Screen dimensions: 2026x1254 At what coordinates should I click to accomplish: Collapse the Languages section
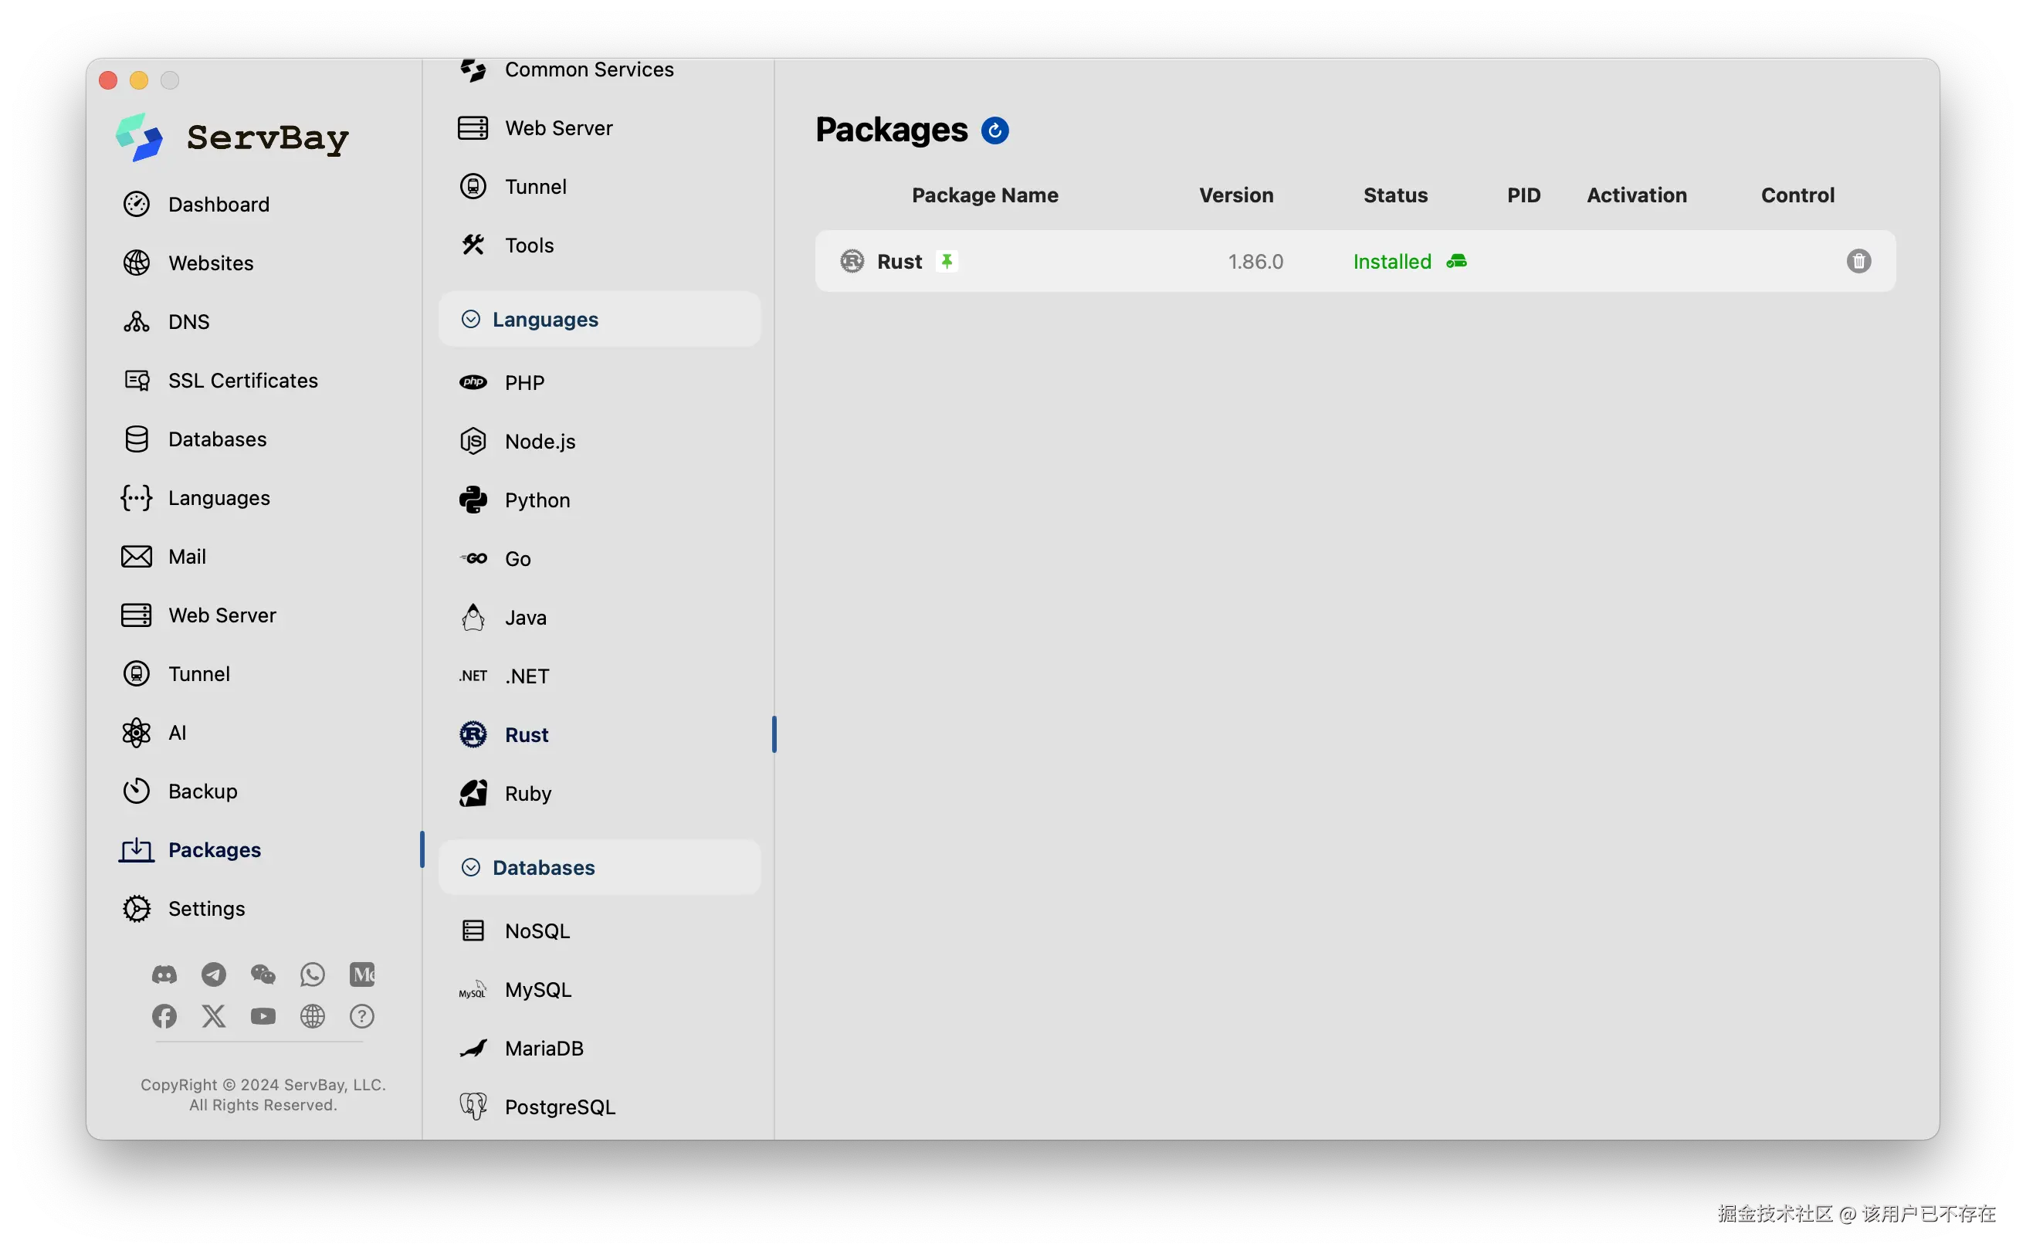point(470,320)
